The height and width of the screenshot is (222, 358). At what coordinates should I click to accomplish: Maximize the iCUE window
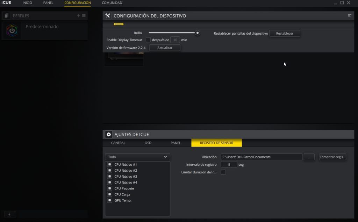point(342,2)
